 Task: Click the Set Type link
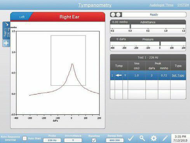178,76
